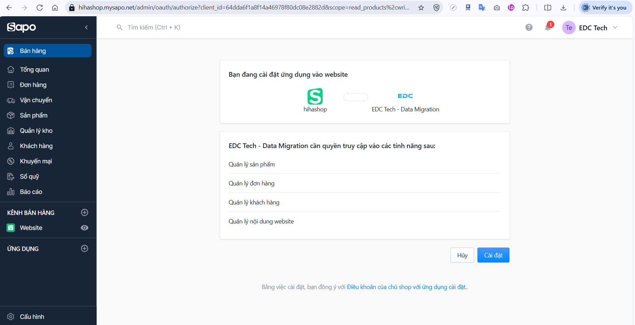The width and height of the screenshot is (635, 325).
Task: Reload the current browser page
Action: tap(39, 7)
